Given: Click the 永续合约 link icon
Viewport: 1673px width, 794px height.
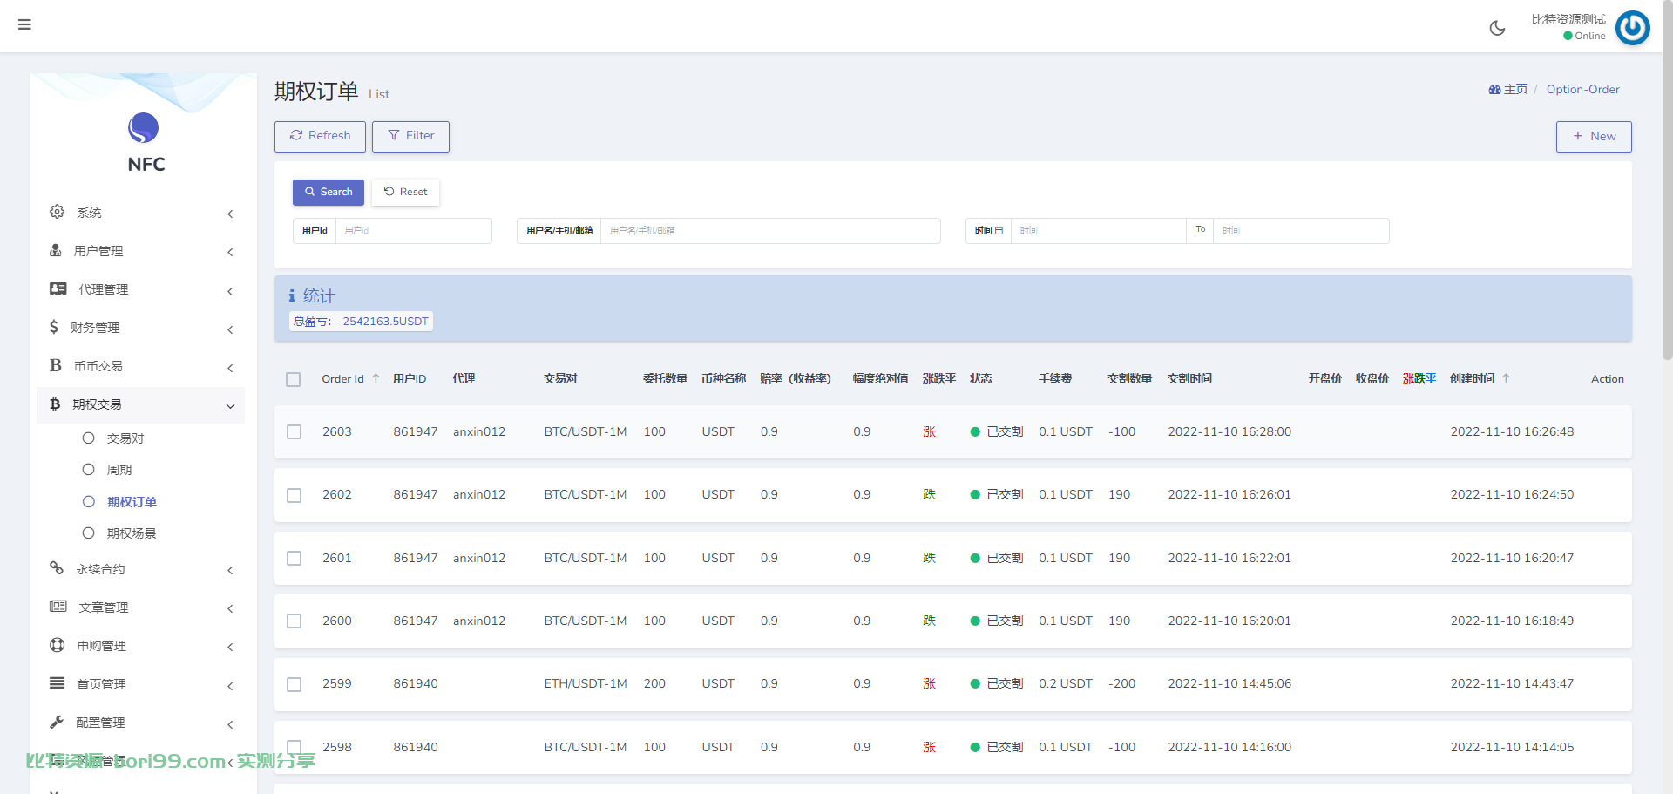Looking at the screenshot, I should pos(57,568).
